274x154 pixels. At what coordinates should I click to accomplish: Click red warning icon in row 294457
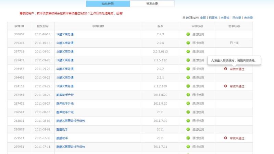[226, 69]
